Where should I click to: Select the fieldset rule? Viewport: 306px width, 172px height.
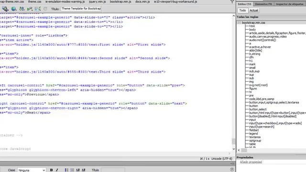pyautogui.click(x=254, y=130)
